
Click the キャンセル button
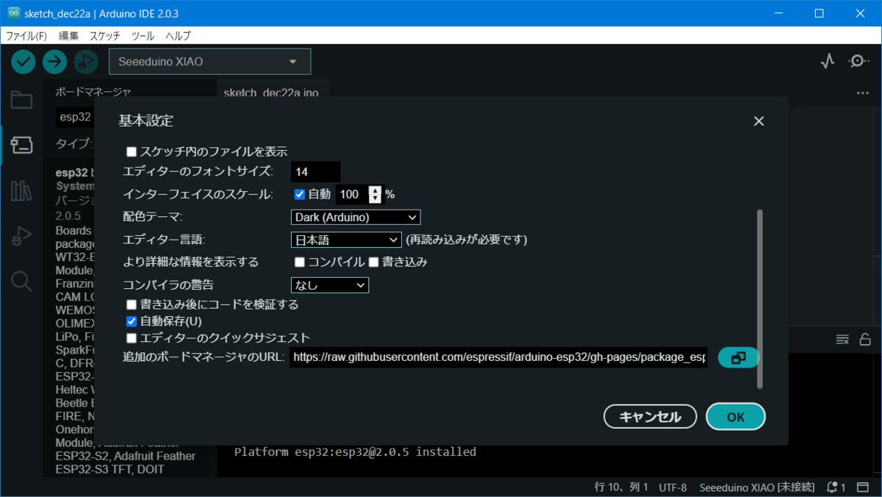[650, 417]
